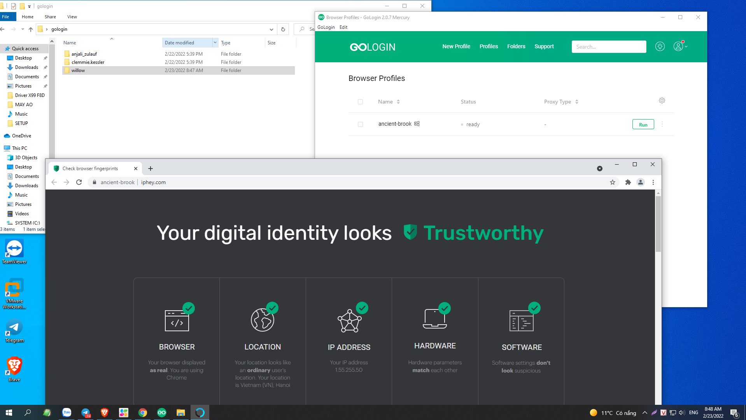This screenshot has height=420, width=746.
Task: Open the Edit menu in GoLogin
Action: point(343,27)
